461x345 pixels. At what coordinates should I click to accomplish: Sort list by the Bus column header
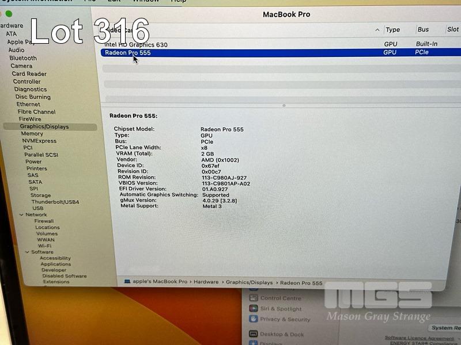tap(423, 30)
